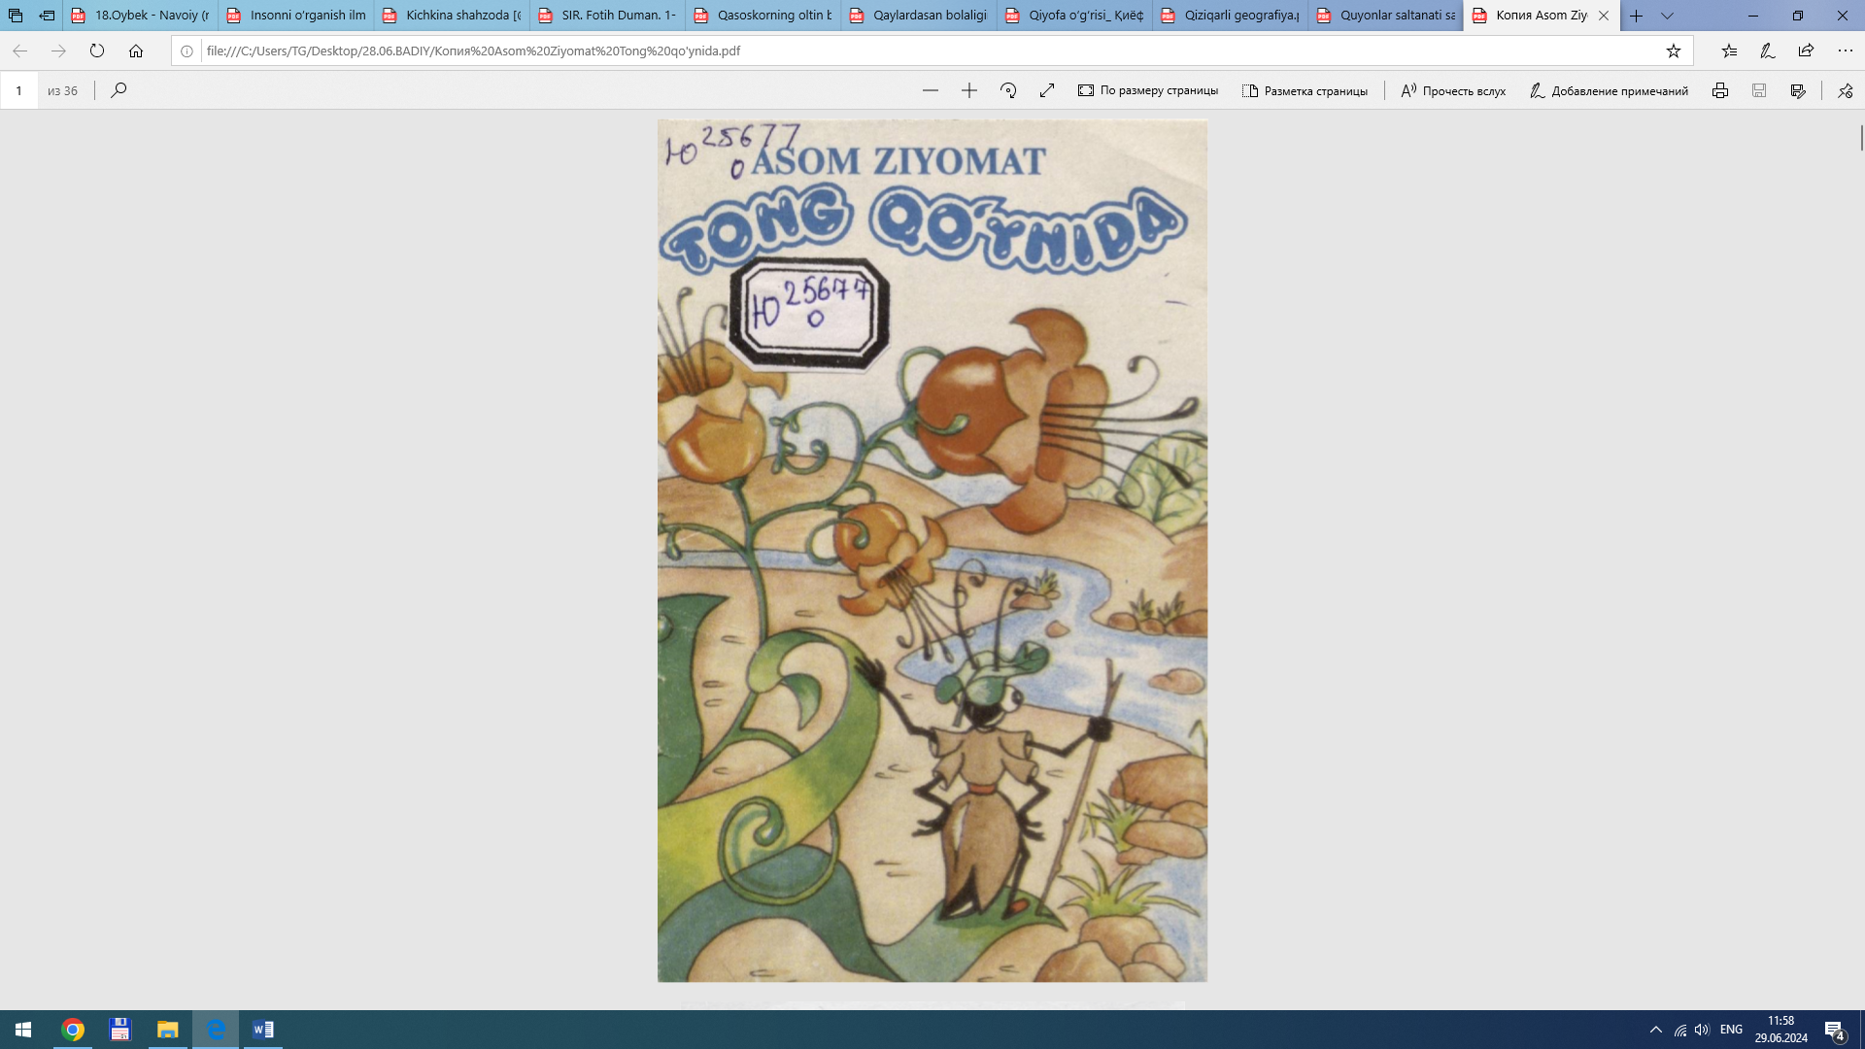Click Добавление примечаний button
Screen dimensions: 1865x1049
1609,90
